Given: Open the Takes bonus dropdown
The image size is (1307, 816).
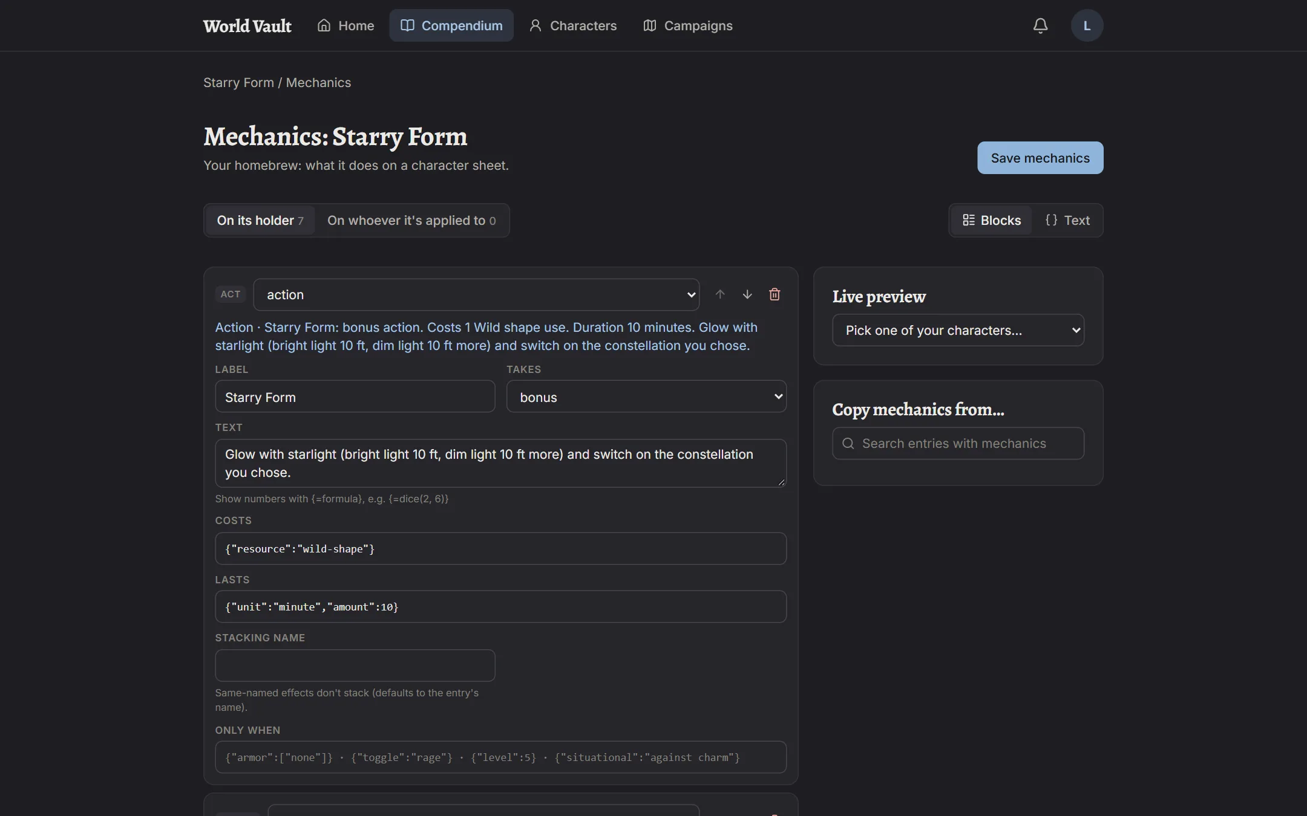Looking at the screenshot, I should pyautogui.click(x=646, y=397).
